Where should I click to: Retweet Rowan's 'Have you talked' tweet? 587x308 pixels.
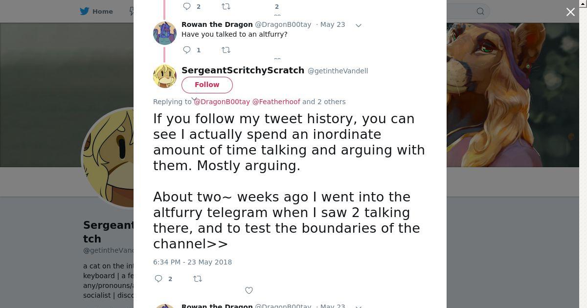click(226, 50)
